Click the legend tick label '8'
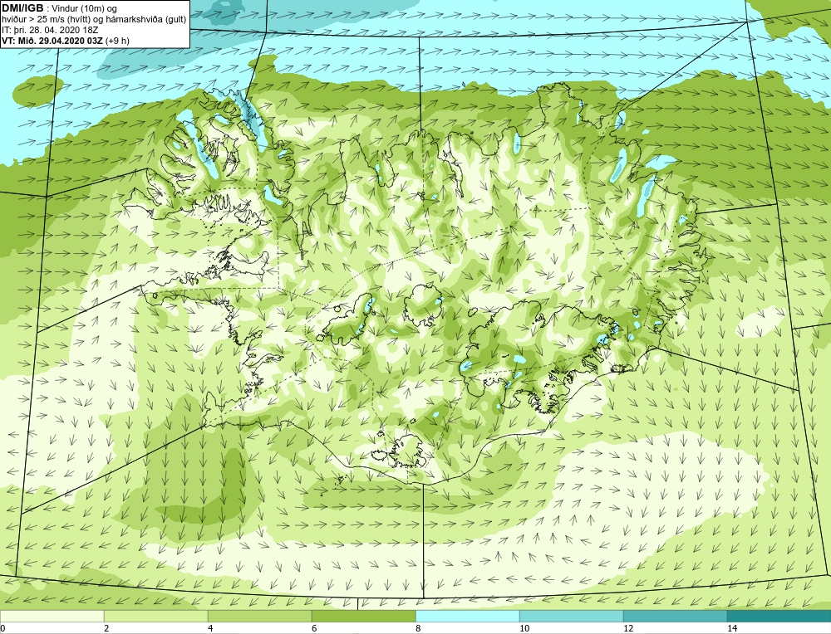This screenshot has height=634, width=831. pyautogui.click(x=418, y=628)
